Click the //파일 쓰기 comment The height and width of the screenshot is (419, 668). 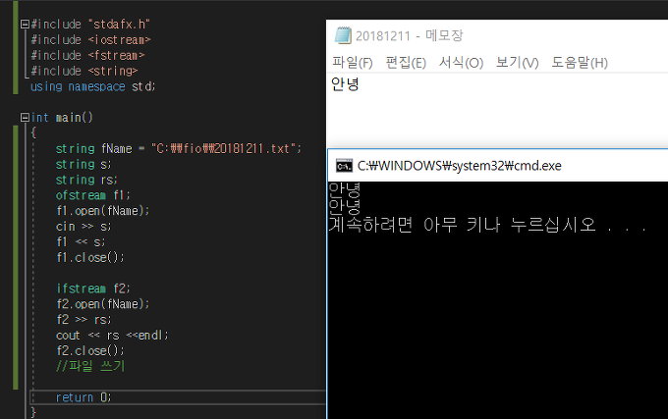click(x=90, y=366)
